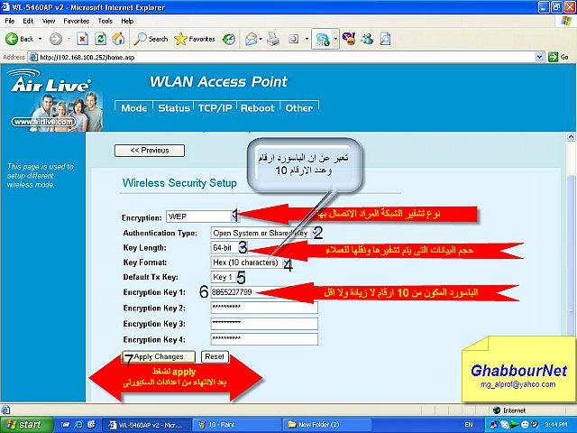Click the Encryption Key 1 field
577x433 pixels.
click(x=264, y=292)
